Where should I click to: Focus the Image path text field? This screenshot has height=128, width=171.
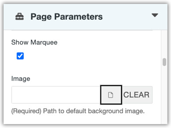(x=56, y=95)
